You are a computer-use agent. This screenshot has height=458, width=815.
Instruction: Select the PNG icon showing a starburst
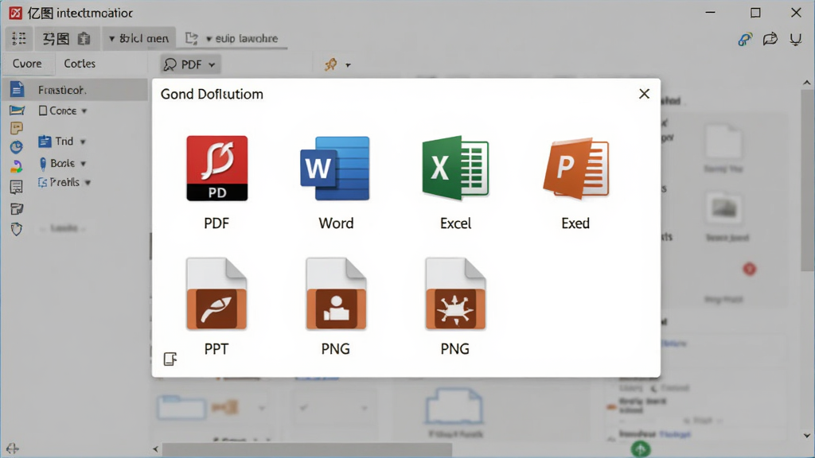455,294
